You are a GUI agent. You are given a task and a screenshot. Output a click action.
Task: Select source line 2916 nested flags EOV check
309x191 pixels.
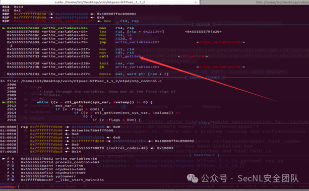74,120
